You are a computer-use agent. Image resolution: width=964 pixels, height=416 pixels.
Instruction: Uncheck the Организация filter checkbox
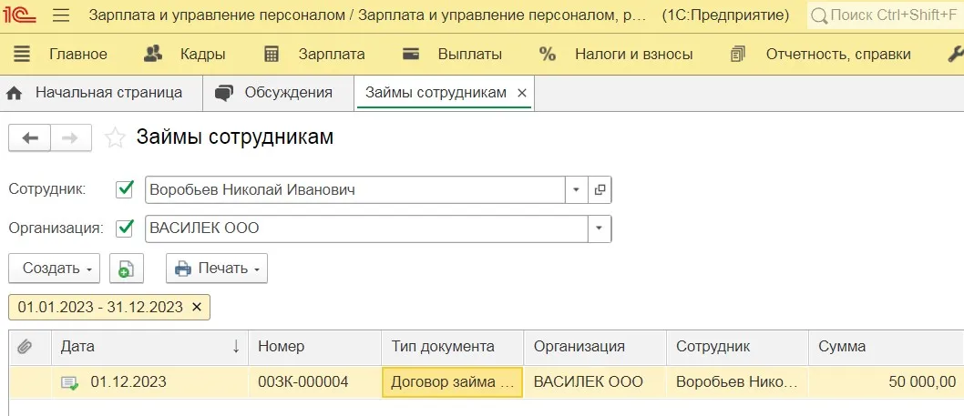125,228
